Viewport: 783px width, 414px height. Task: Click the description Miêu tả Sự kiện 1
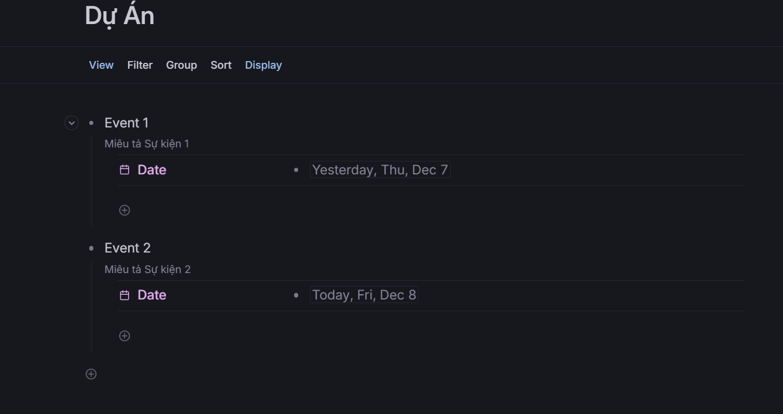tap(147, 144)
